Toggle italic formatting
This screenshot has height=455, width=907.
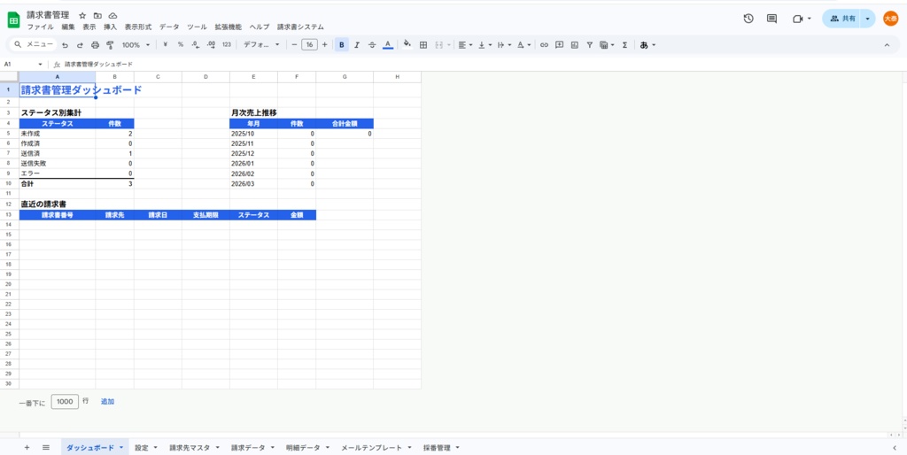[357, 44]
